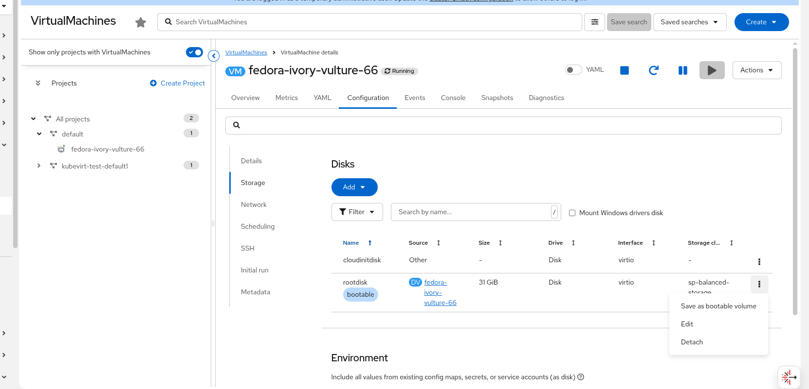Open the AI assistant floating button
The image size is (809, 389).
[789, 377]
